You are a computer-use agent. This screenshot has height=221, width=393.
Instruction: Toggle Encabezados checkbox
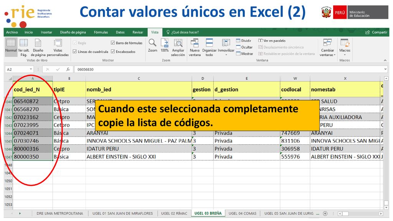click(x=113, y=52)
